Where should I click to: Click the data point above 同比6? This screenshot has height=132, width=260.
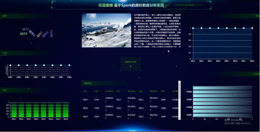(235, 28)
